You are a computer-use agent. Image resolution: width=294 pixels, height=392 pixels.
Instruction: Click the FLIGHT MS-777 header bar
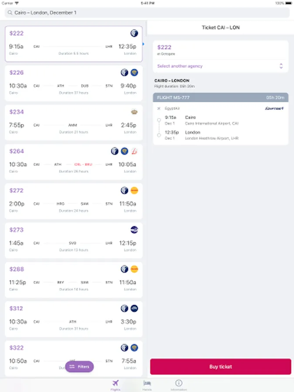tap(220, 98)
